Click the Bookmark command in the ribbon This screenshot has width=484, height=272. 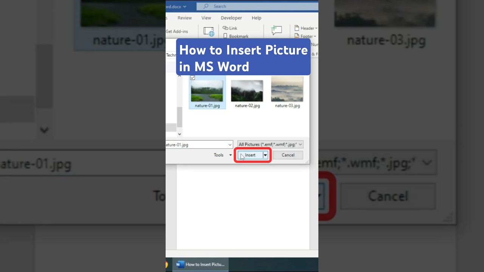coord(236,36)
